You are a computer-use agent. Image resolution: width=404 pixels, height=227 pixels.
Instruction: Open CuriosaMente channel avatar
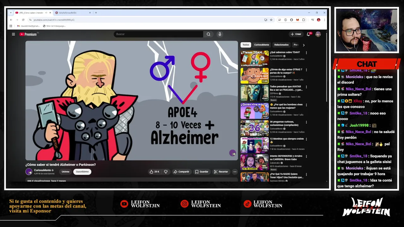coord(29,172)
